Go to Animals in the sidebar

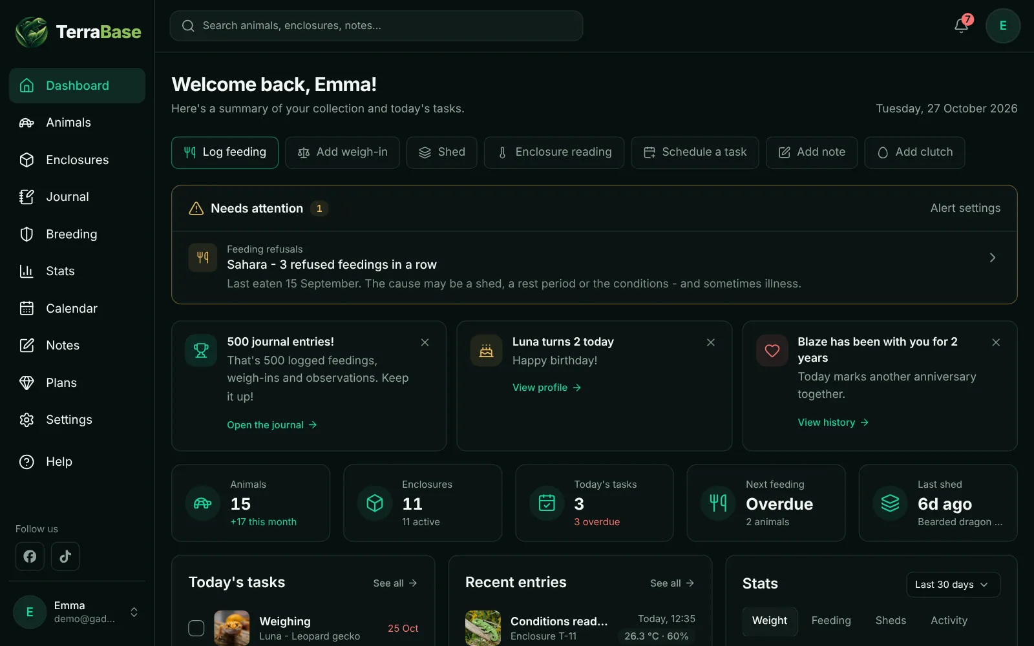(x=77, y=123)
